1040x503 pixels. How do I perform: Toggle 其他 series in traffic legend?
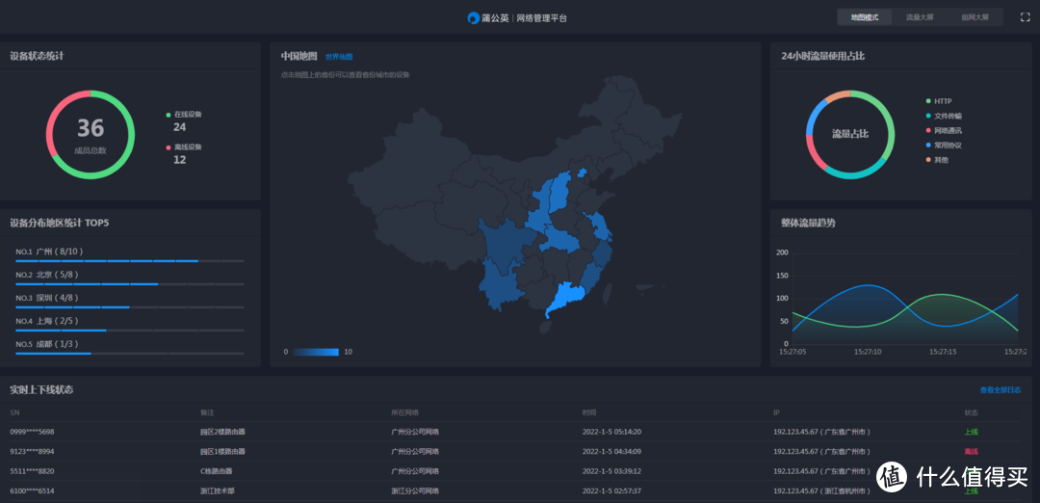coord(937,160)
